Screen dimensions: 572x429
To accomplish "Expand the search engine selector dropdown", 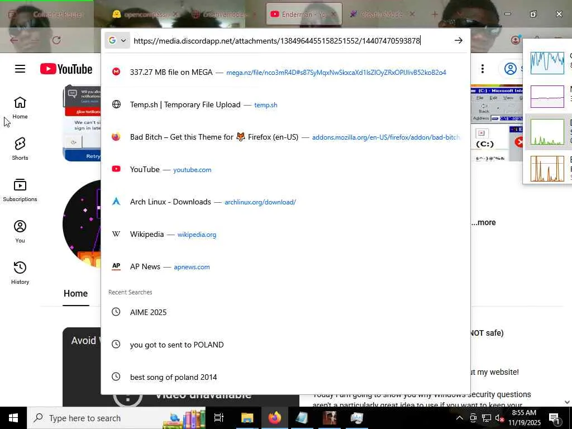I will 117,40.
